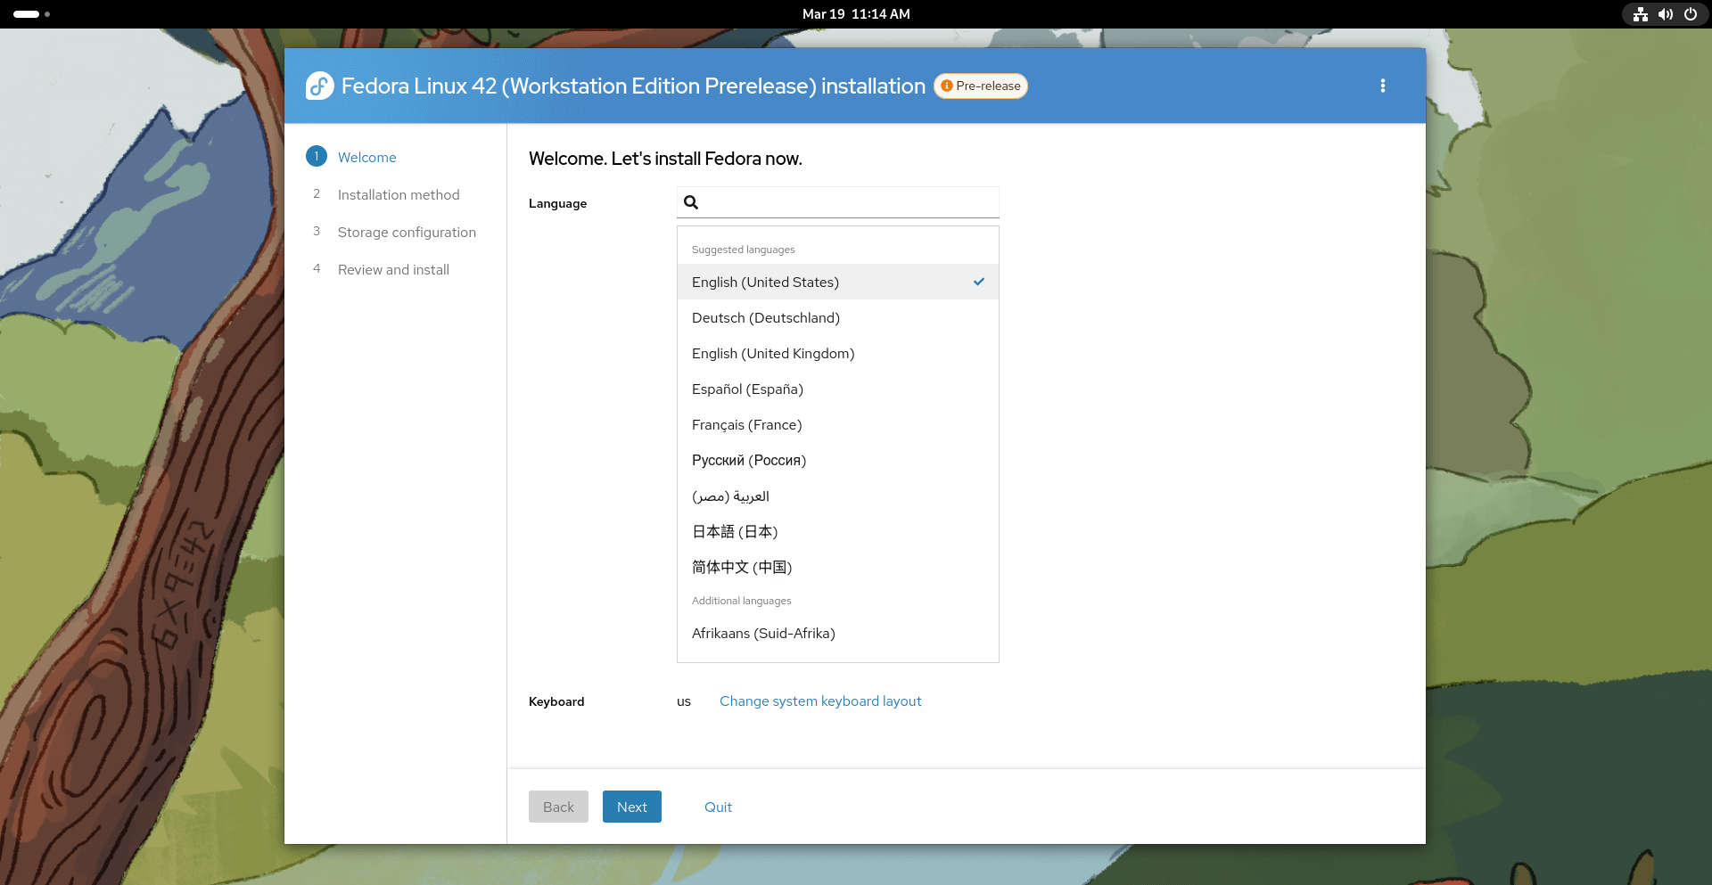1712x885 pixels.
Task: Open the Storage configuration step
Action: point(407,232)
